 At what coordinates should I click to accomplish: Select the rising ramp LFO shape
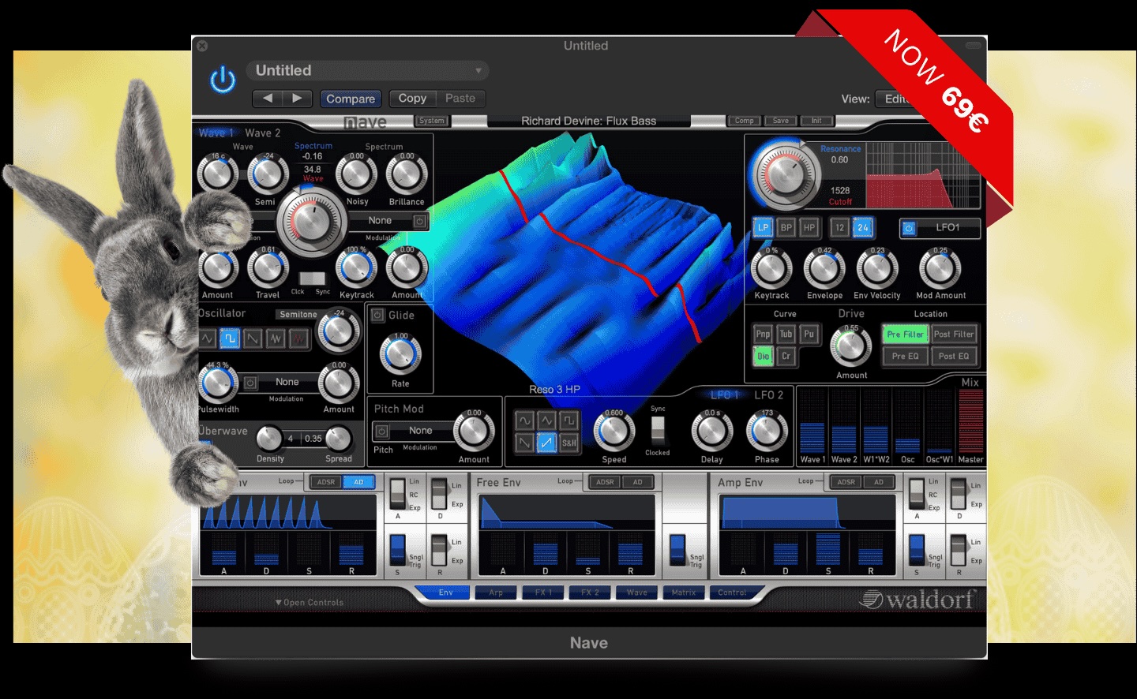pyautogui.click(x=546, y=443)
